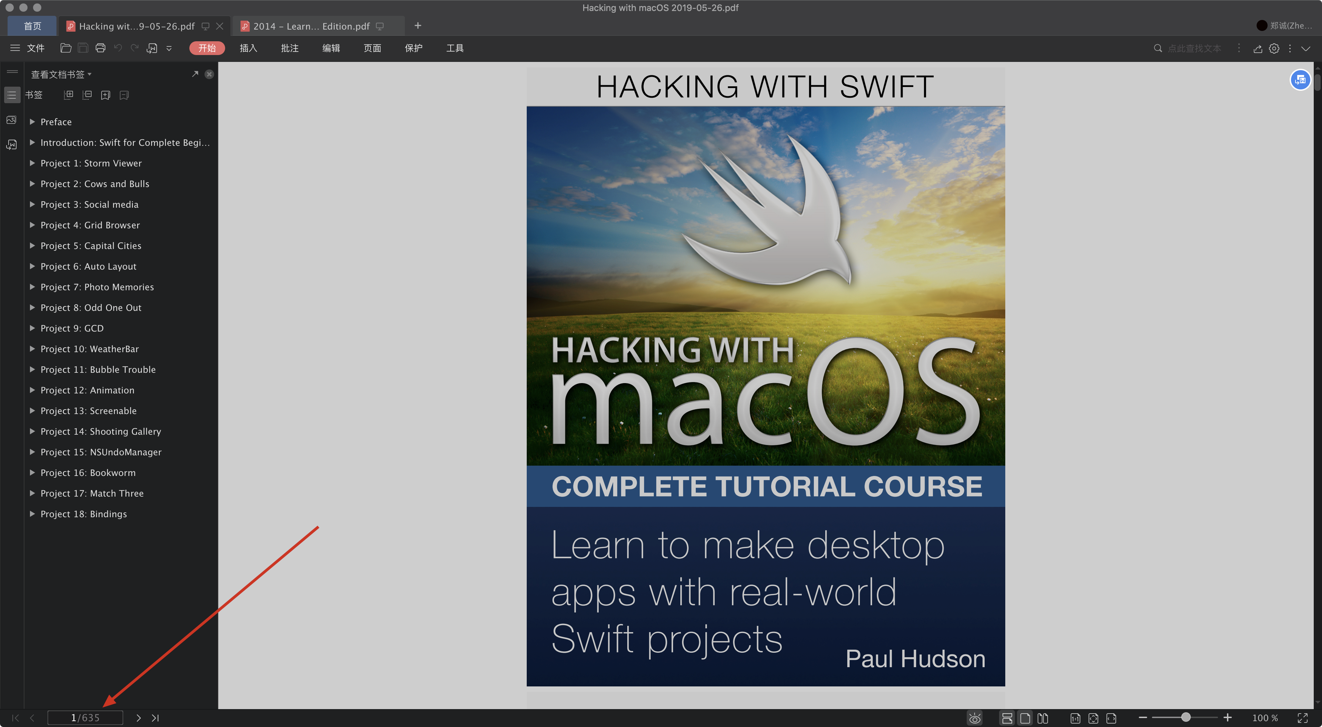This screenshot has width=1322, height=727.
Task: Click the zoom slider handle
Action: [1185, 717]
